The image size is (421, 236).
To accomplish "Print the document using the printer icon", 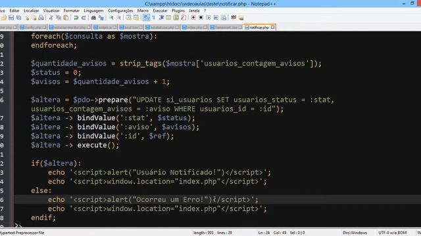I will pos(41,18).
